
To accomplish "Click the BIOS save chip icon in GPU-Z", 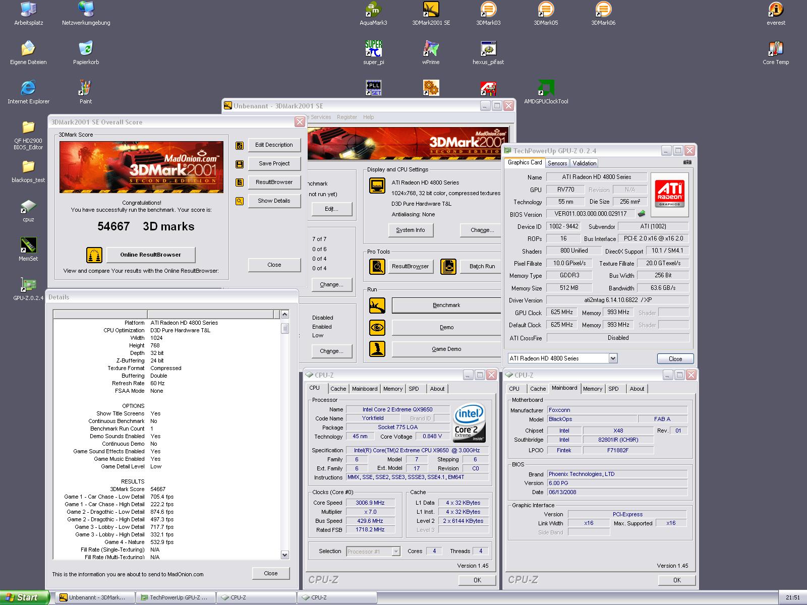I will (x=642, y=214).
